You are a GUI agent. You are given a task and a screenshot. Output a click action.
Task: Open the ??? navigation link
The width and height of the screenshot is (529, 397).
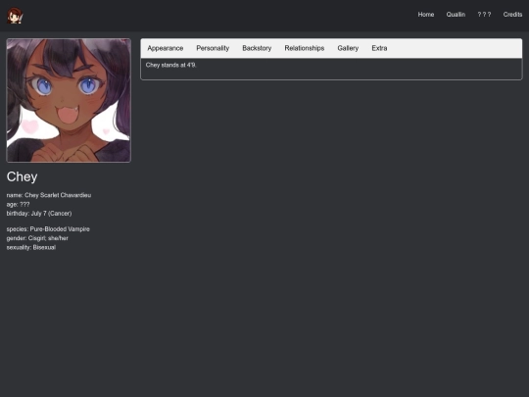pyautogui.click(x=484, y=15)
